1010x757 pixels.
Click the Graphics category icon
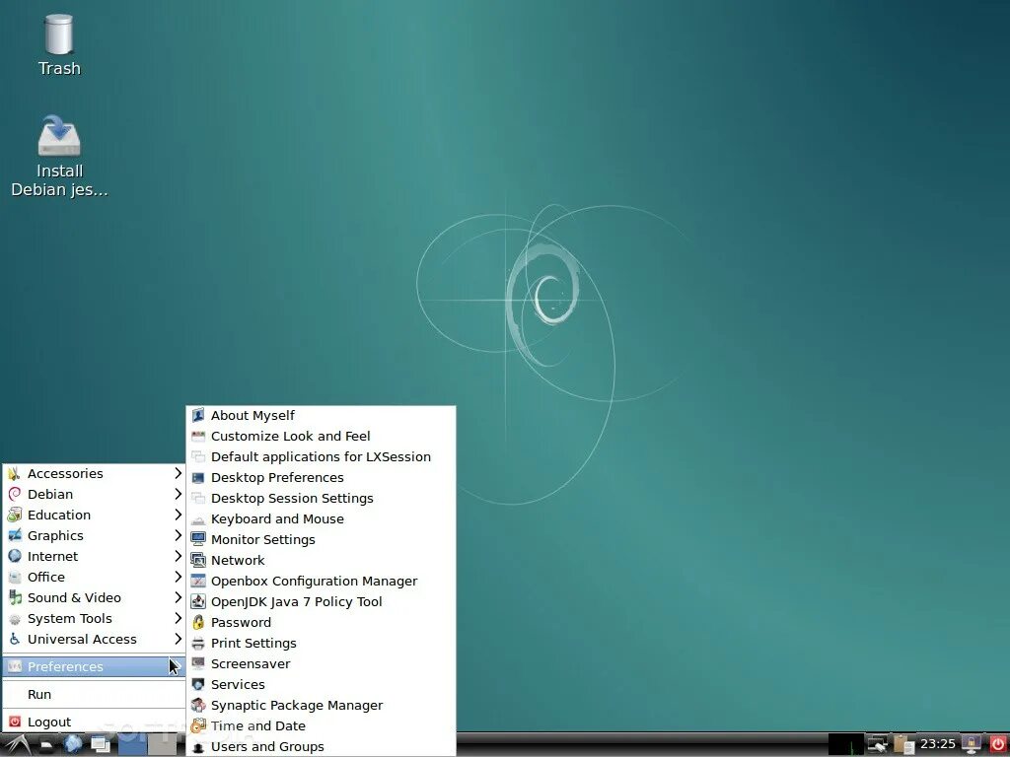pyautogui.click(x=14, y=535)
